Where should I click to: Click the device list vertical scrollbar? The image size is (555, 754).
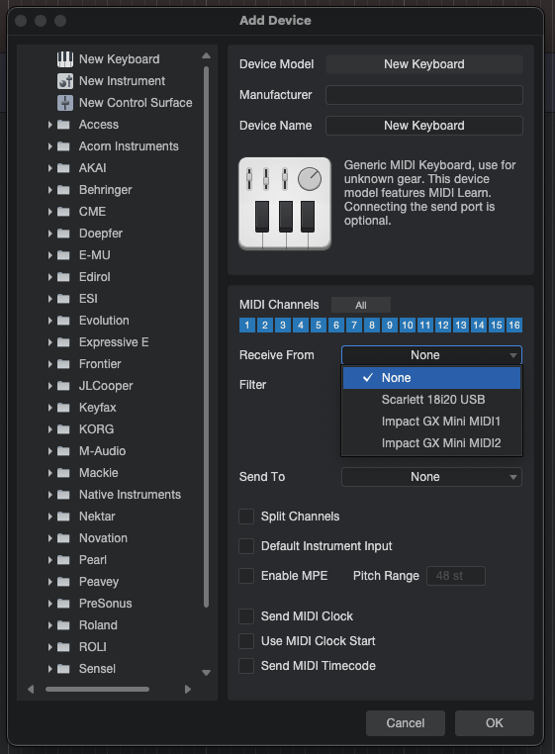207,336
